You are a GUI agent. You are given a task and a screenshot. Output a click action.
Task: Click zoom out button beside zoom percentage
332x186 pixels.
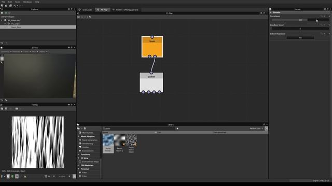54,176
